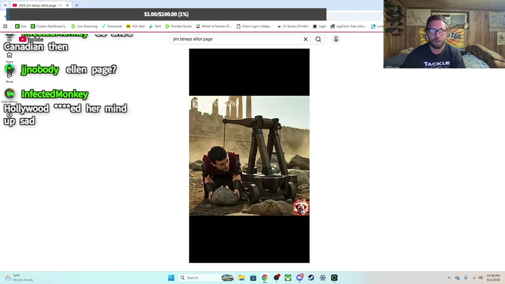Screen dimensions: 505x284
Task: Open Shorts in the YouTube sidebar
Action: point(9,77)
